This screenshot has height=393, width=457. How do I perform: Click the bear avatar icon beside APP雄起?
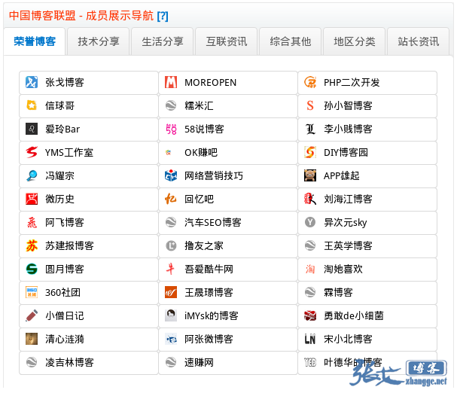310,175
